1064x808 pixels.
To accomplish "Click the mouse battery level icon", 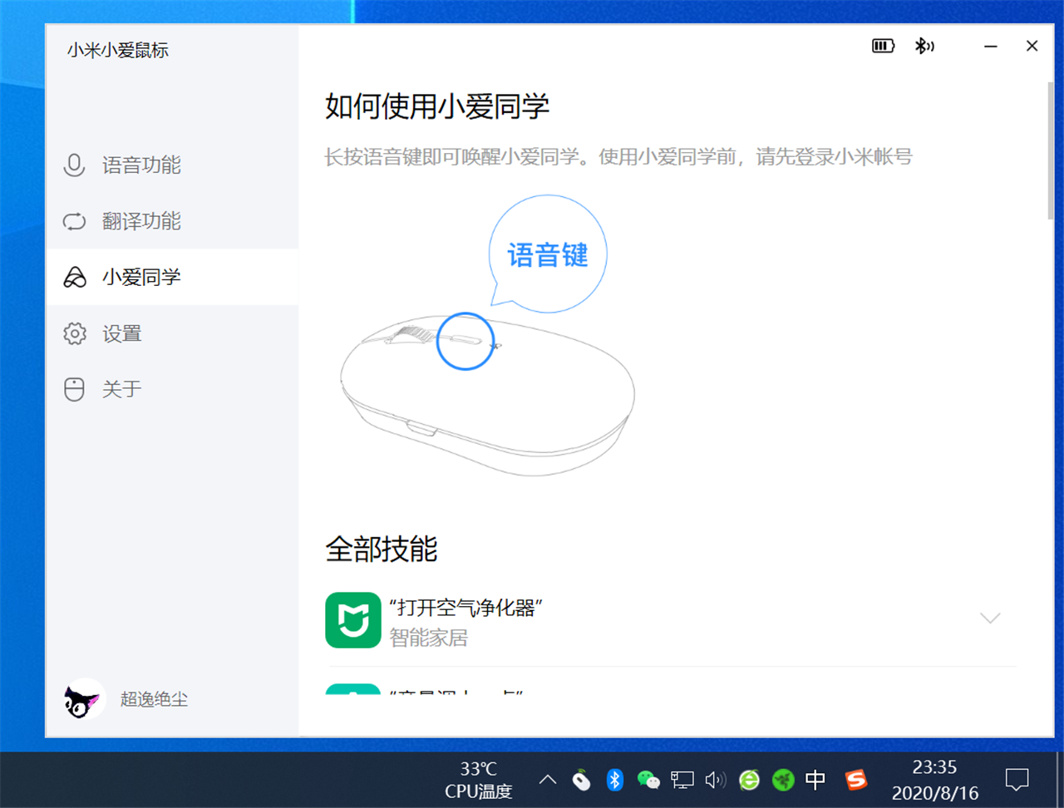I will tap(883, 46).
